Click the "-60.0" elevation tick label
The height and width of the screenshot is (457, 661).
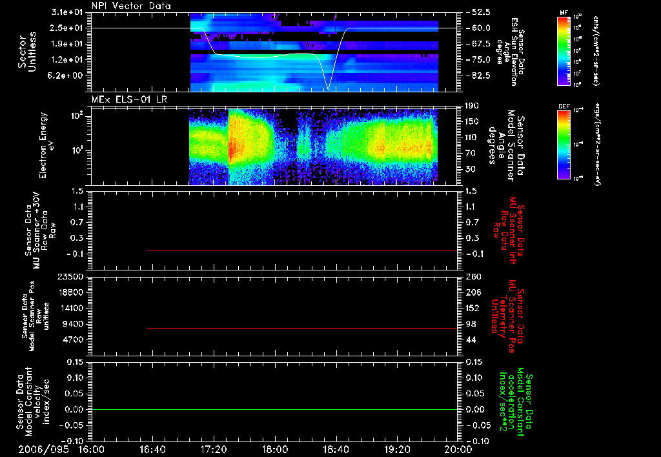[478, 28]
